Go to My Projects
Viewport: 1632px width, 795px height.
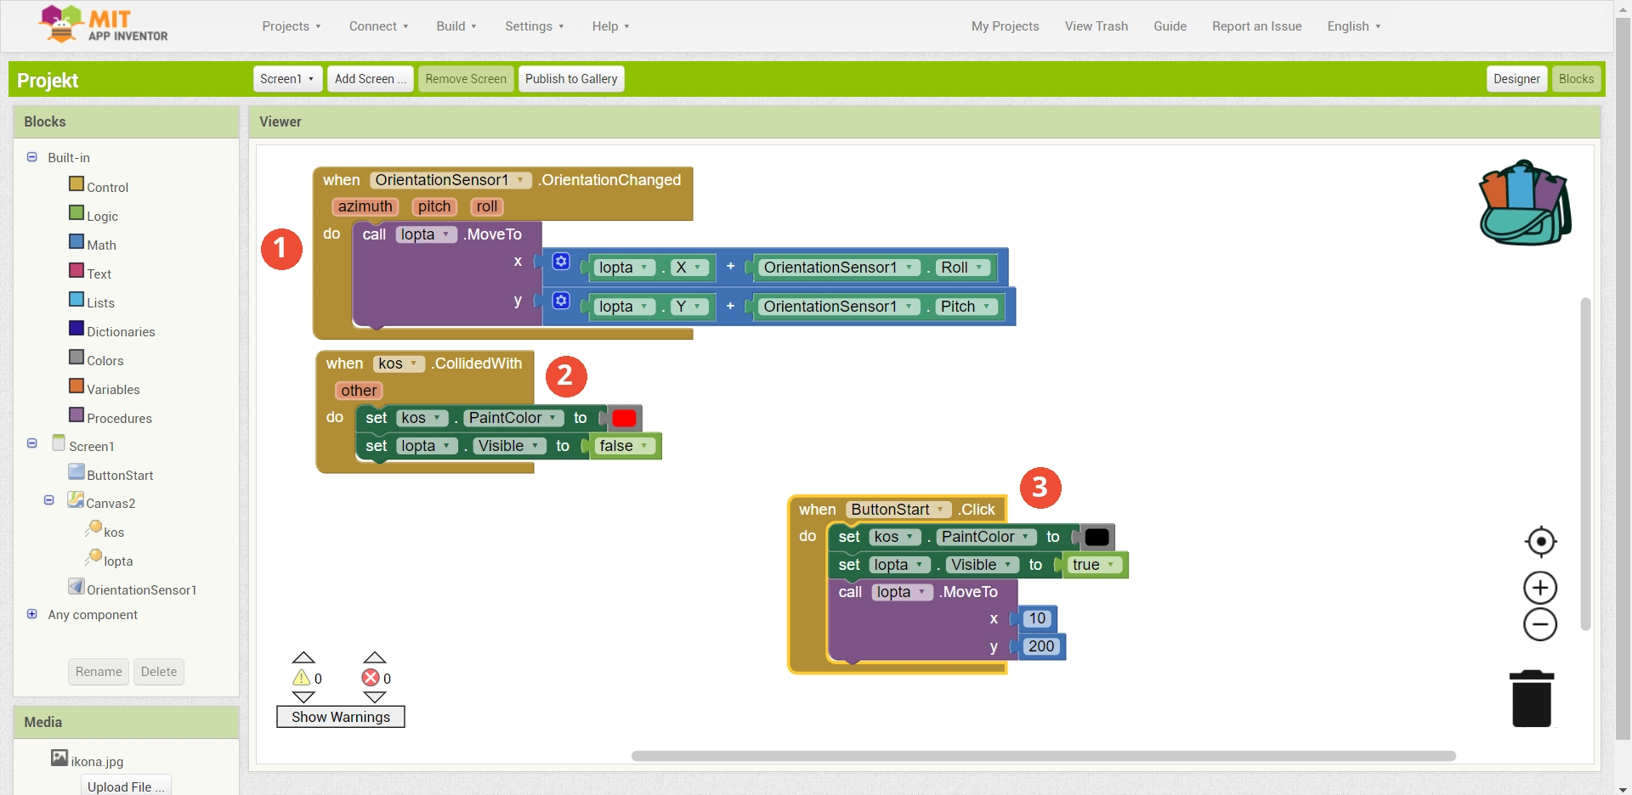pos(1006,26)
